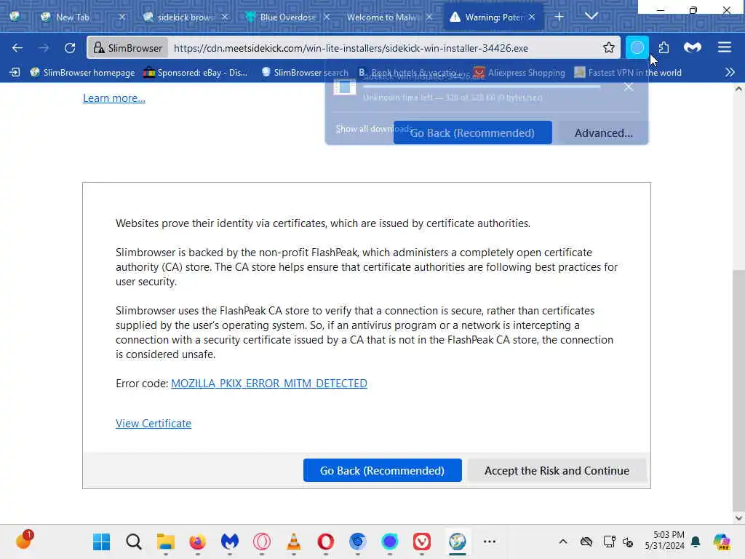
Task: Click the muted volume tray icon
Action: [628, 542]
